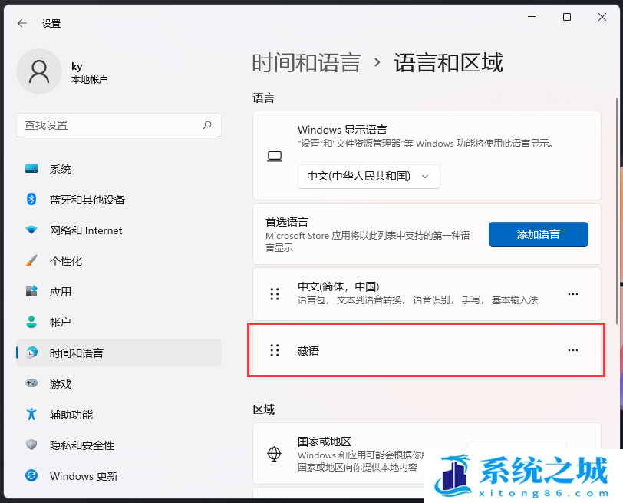Open 游戏 settings page
This screenshot has height=503, width=623.
(x=119, y=383)
